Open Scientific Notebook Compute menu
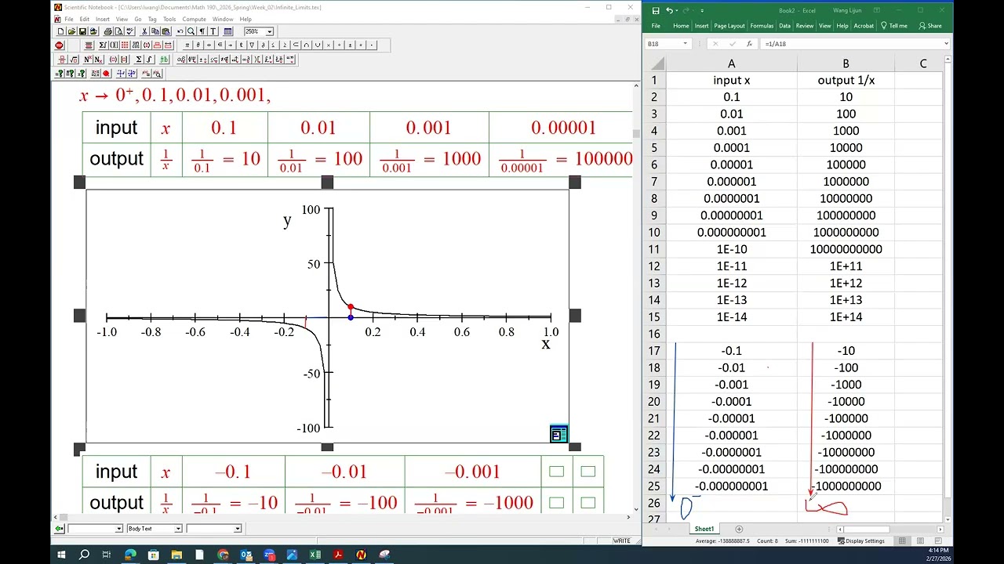This screenshot has width=1004, height=564. pyautogui.click(x=194, y=19)
